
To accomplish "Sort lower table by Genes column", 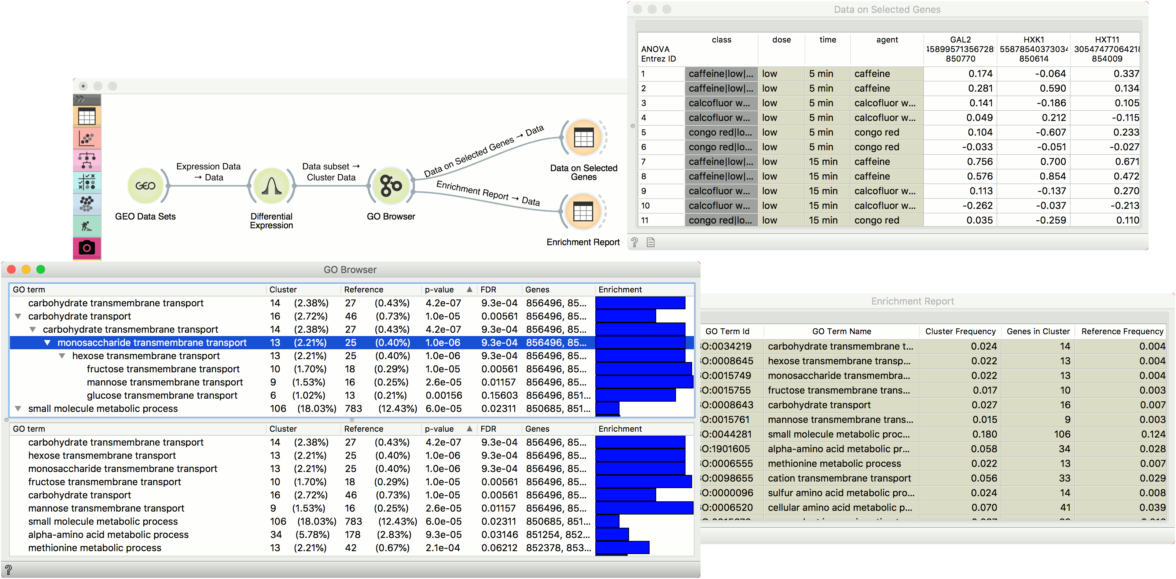I will (558, 429).
